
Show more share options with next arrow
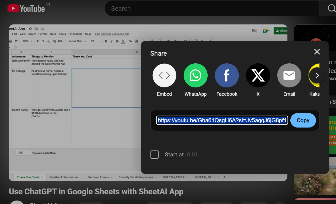click(317, 76)
